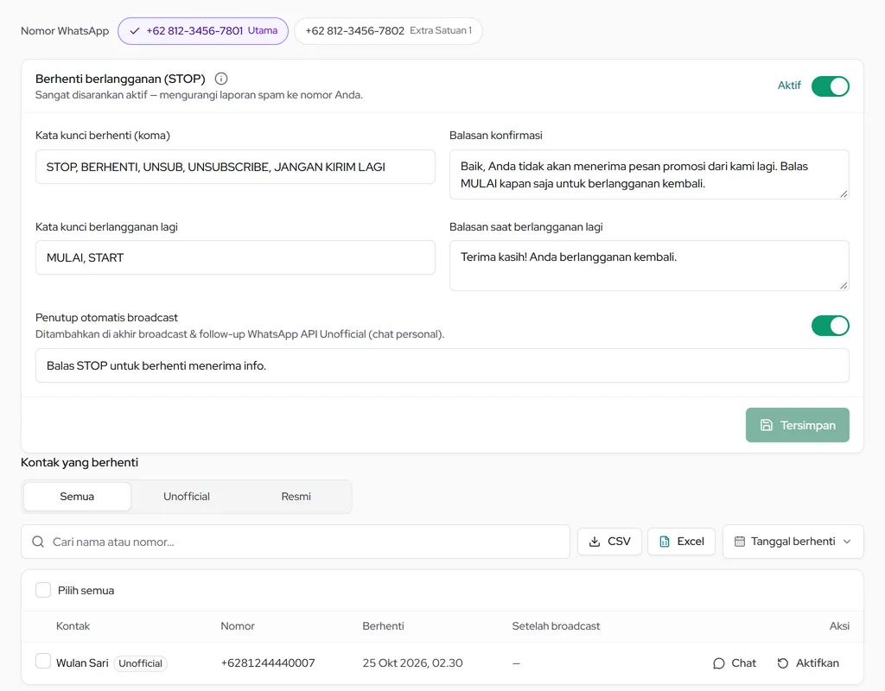Click the search magnifier icon in the contact search
The image size is (885, 691).
(x=38, y=542)
